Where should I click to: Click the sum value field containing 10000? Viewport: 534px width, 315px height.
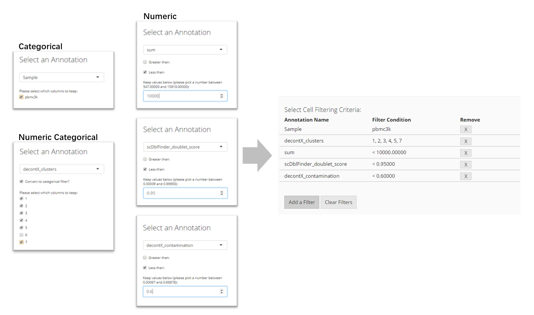point(180,96)
